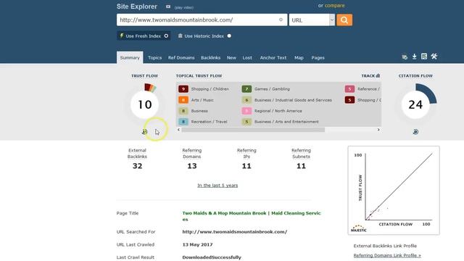
Task: Open the Ref Domains tab
Action: pyautogui.click(x=181, y=58)
